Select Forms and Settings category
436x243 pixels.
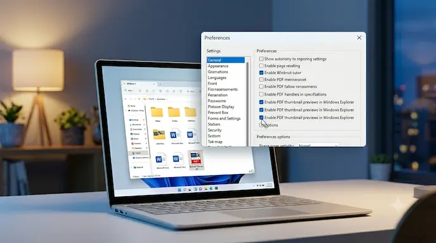tap(224, 118)
